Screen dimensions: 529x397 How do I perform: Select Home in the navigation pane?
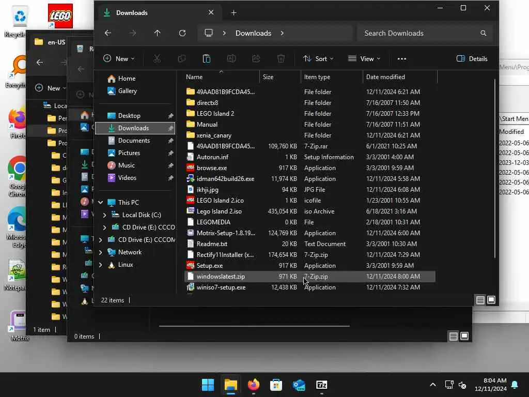135,79
